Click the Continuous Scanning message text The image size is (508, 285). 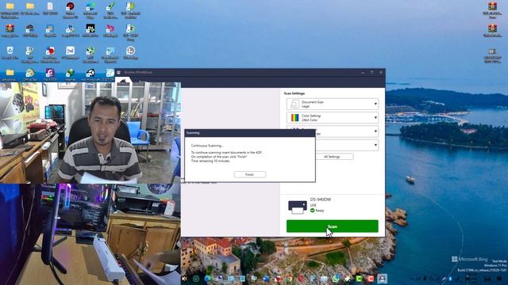point(207,146)
